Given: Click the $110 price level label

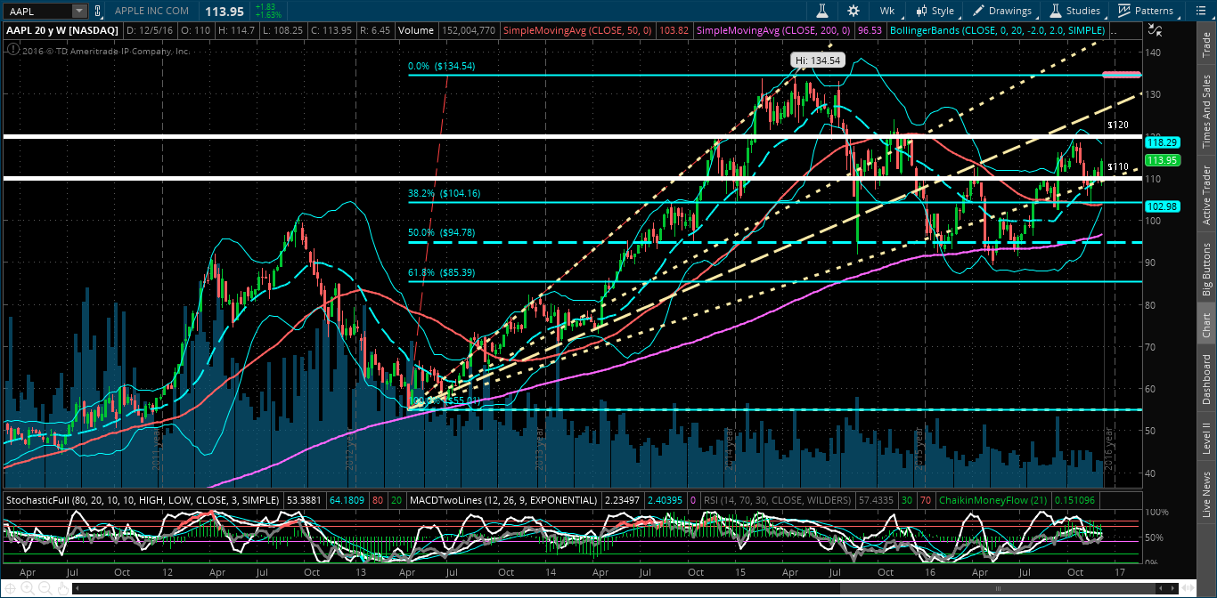Looking at the screenshot, I should tap(1118, 167).
